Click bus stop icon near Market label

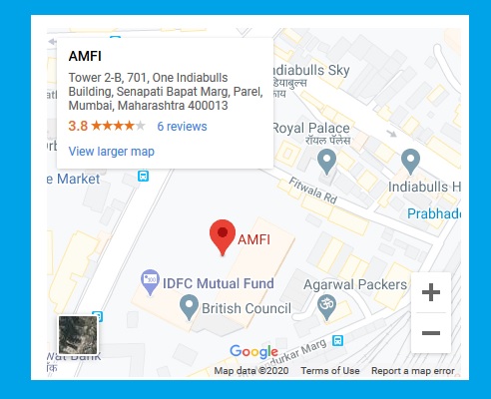[x=144, y=176]
